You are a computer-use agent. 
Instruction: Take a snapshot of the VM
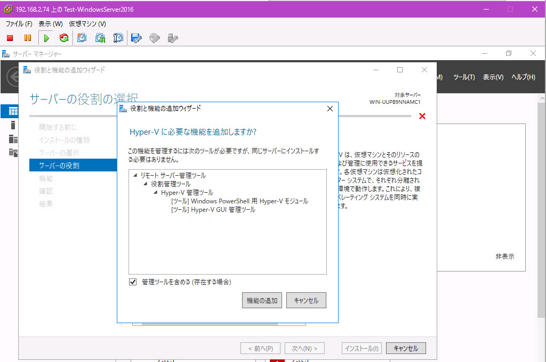[x=83, y=38]
